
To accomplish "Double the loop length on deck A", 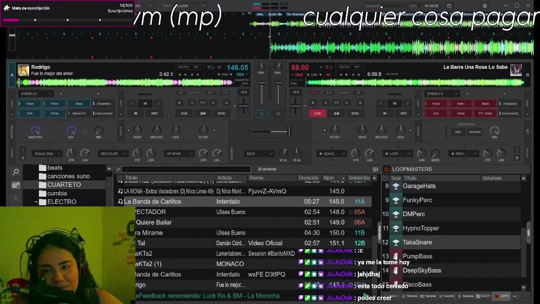I will tap(158, 103).
